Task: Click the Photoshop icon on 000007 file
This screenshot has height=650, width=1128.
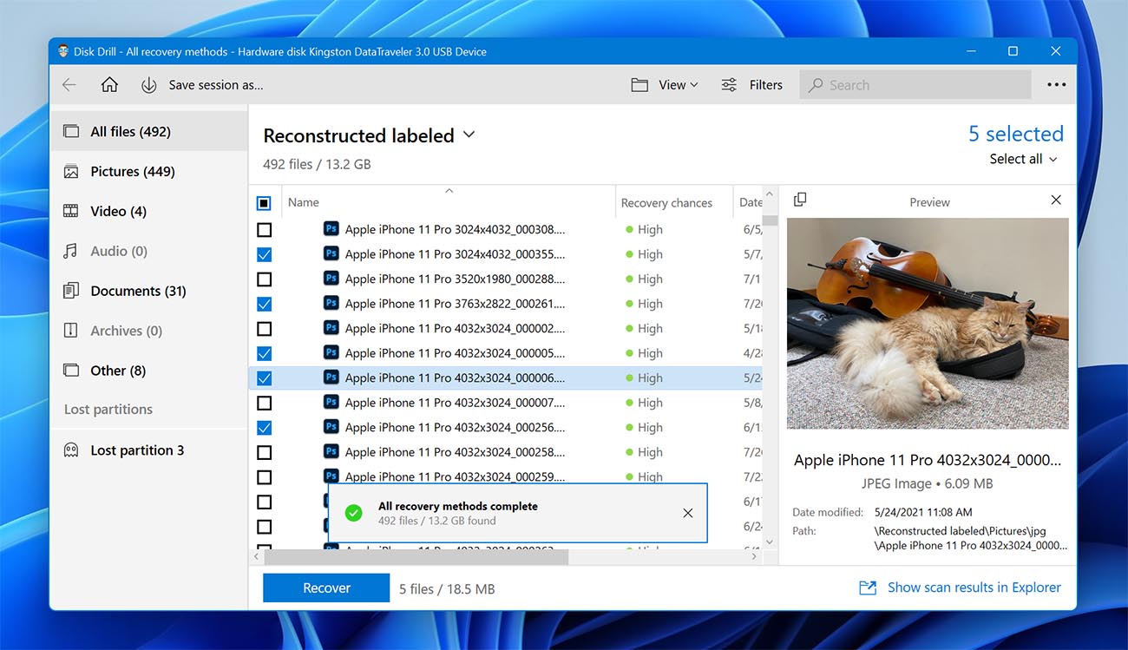Action: pyautogui.click(x=331, y=402)
